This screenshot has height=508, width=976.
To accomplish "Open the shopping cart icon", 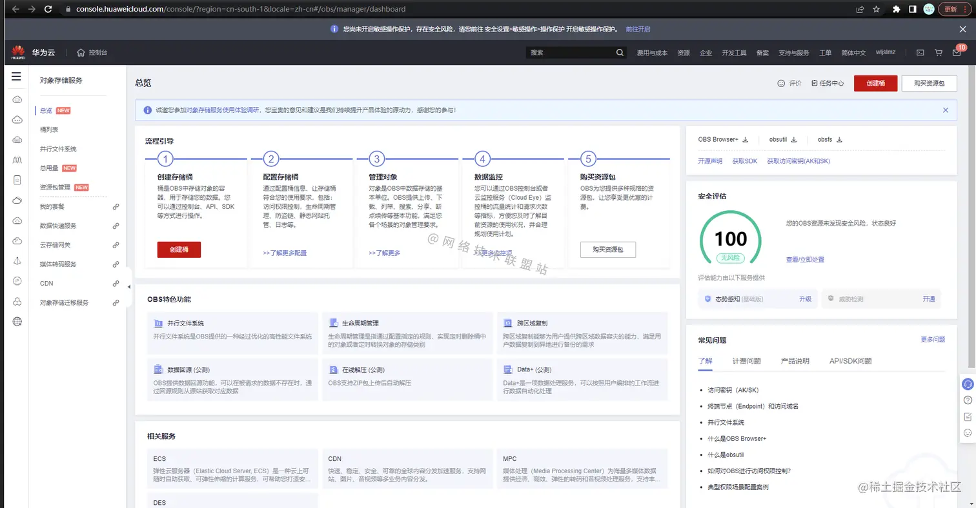I will click(939, 53).
